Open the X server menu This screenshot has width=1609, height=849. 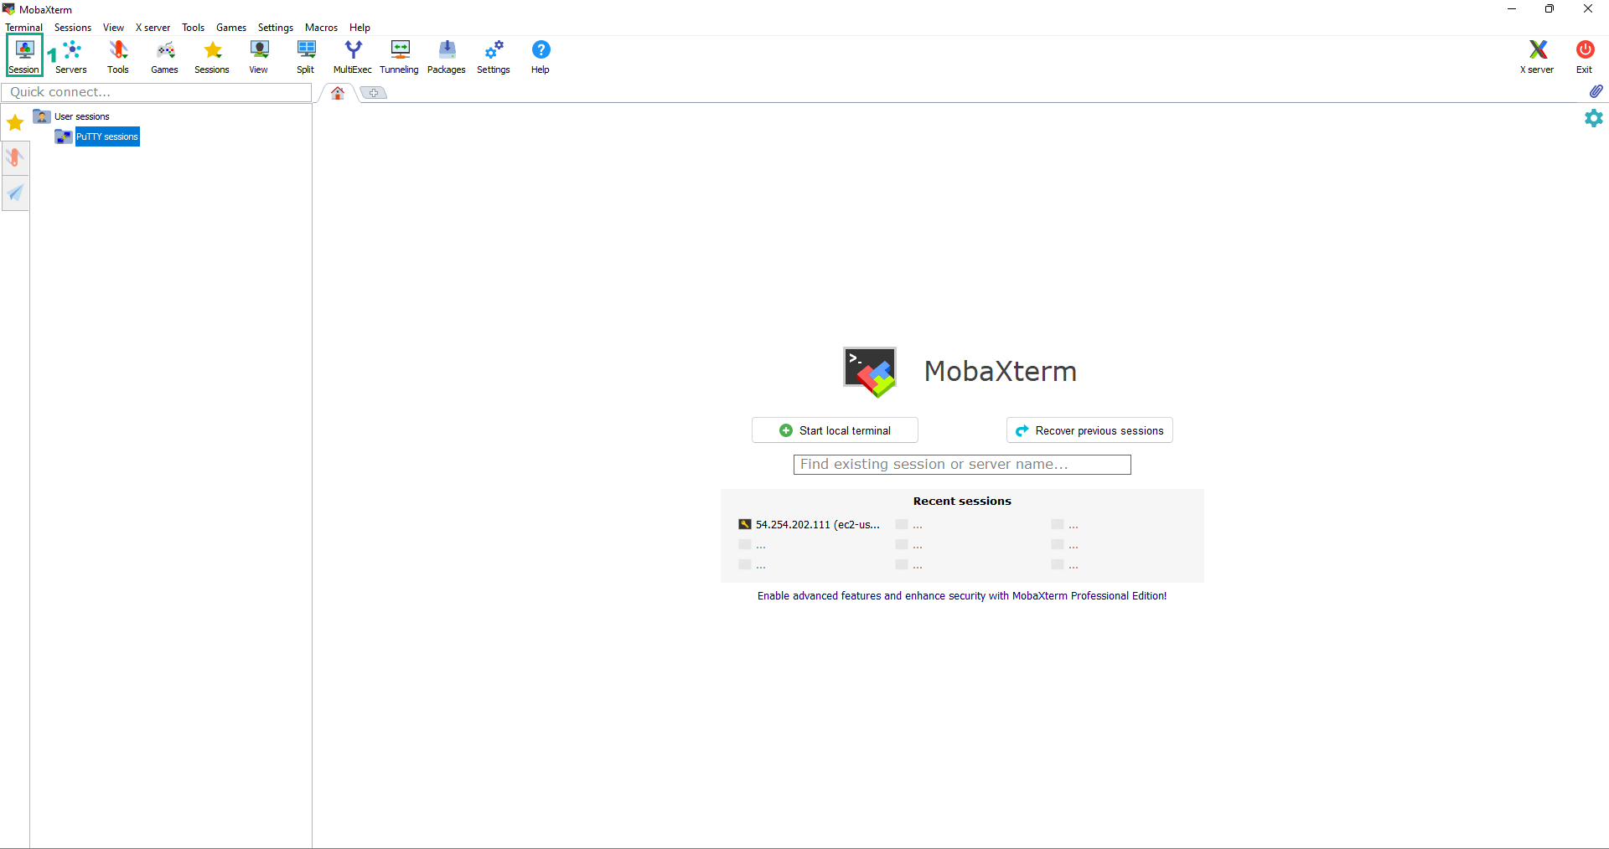(153, 28)
